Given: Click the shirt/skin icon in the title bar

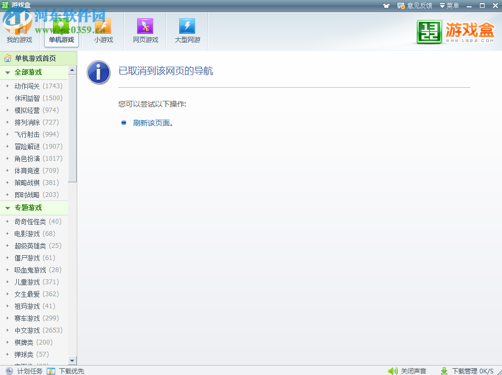Looking at the screenshot, I should pos(386,5).
